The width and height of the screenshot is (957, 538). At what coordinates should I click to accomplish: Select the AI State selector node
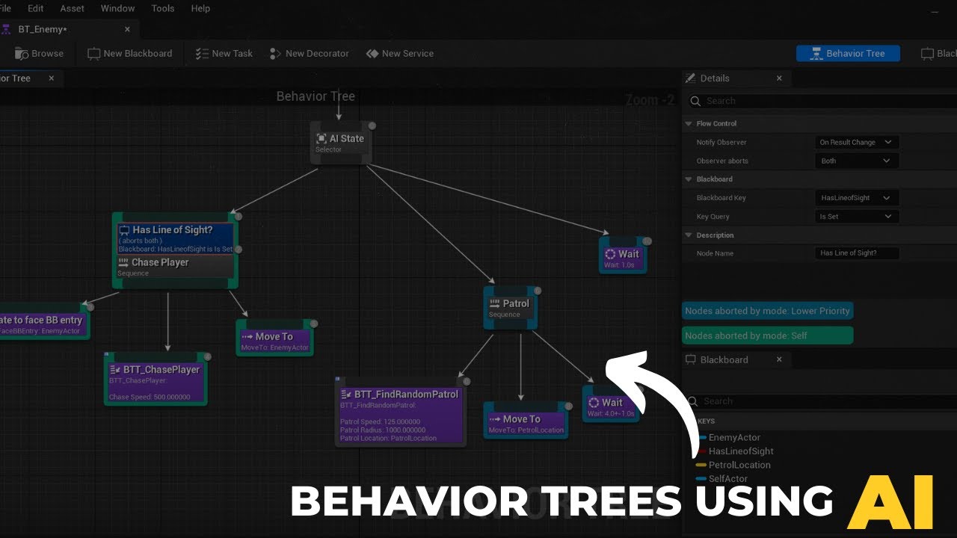point(341,143)
